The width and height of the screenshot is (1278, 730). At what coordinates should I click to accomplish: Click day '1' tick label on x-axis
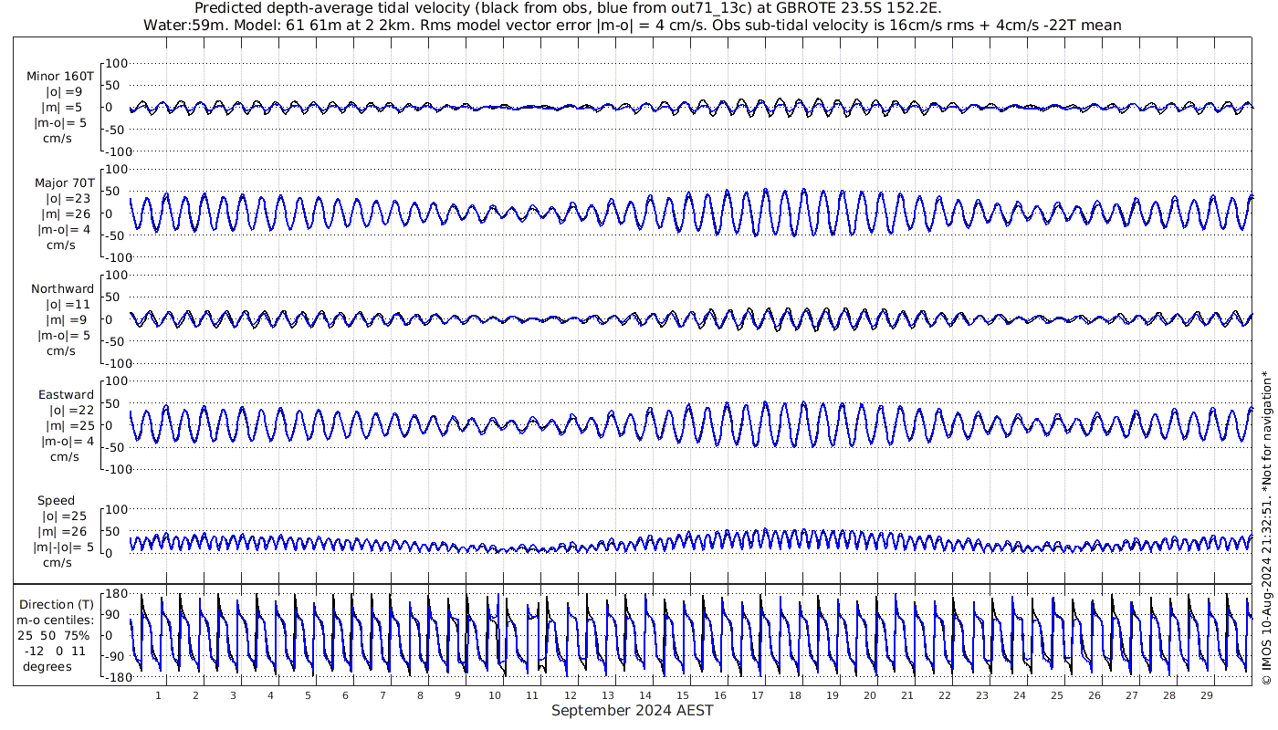[159, 694]
